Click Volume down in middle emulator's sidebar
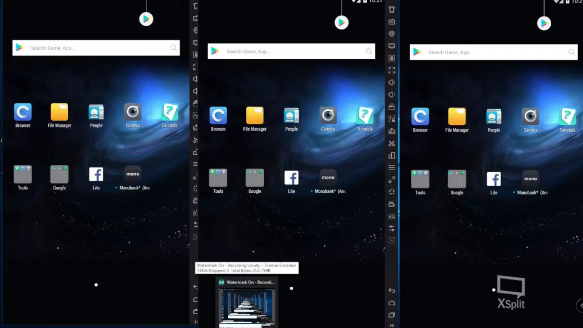This screenshot has width=583, height=328. click(x=392, y=95)
